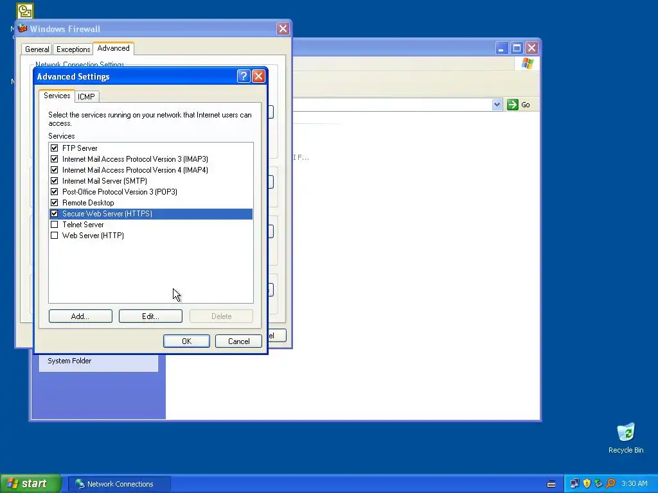Click the desktop icon at top-left corner
This screenshot has height=493, width=658.
click(x=25, y=11)
